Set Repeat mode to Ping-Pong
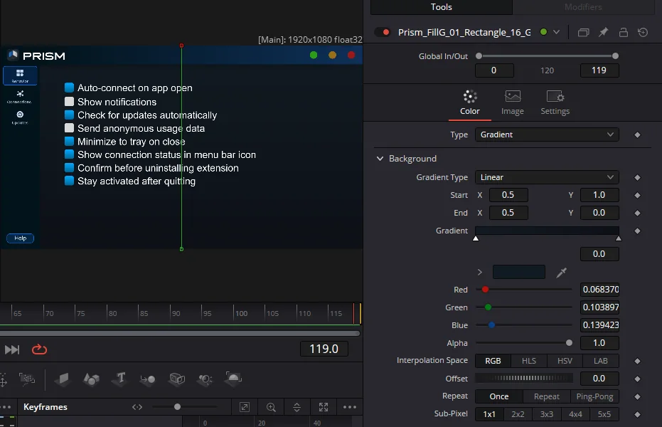This screenshot has height=427, width=662. (594, 396)
